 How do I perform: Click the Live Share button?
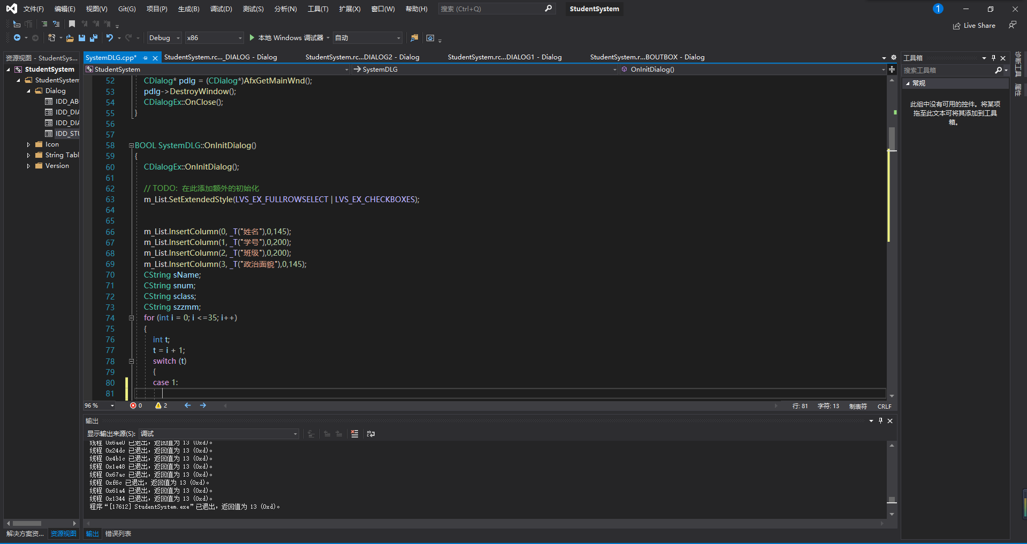click(974, 26)
